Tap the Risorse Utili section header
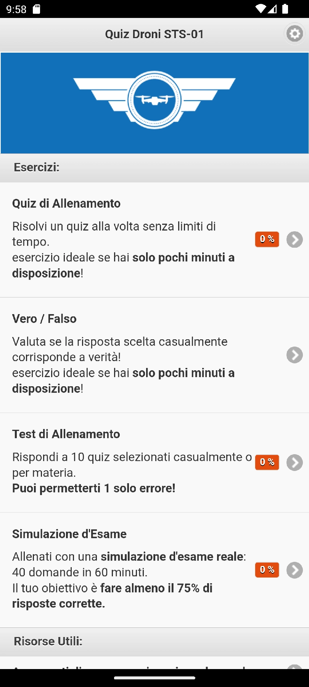 [x=48, y=641]
